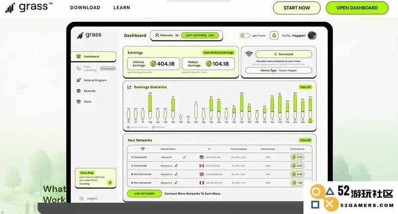398x214 pixels.
Task: Click the UK flag in Network 3 row
Action: 202,174
